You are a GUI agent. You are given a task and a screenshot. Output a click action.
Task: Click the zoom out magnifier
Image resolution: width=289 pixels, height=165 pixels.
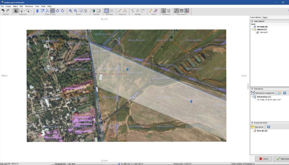(76, 11)
